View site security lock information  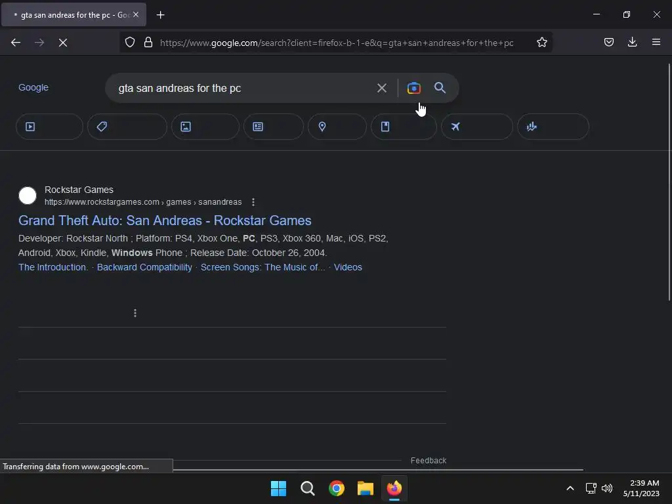tap(148, 42)
